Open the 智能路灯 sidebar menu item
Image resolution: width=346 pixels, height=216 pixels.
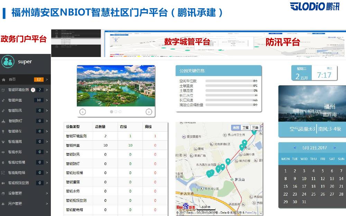pyautogui.click(x=16, y=121)
